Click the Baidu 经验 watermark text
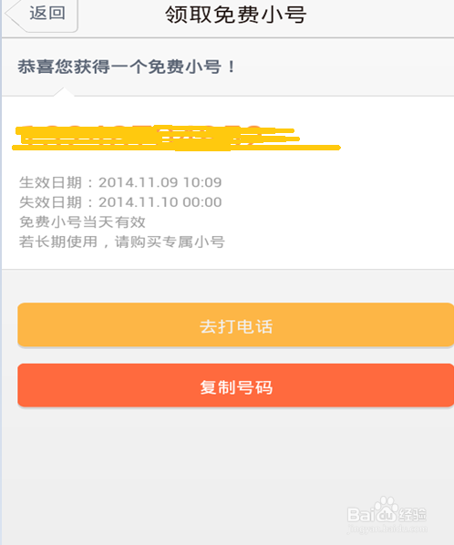The width and height of the screenshot is (454, 545). coord(413,514)
